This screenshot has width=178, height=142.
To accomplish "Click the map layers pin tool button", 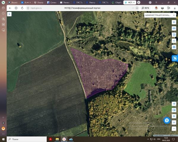I will tap(174, 22).
